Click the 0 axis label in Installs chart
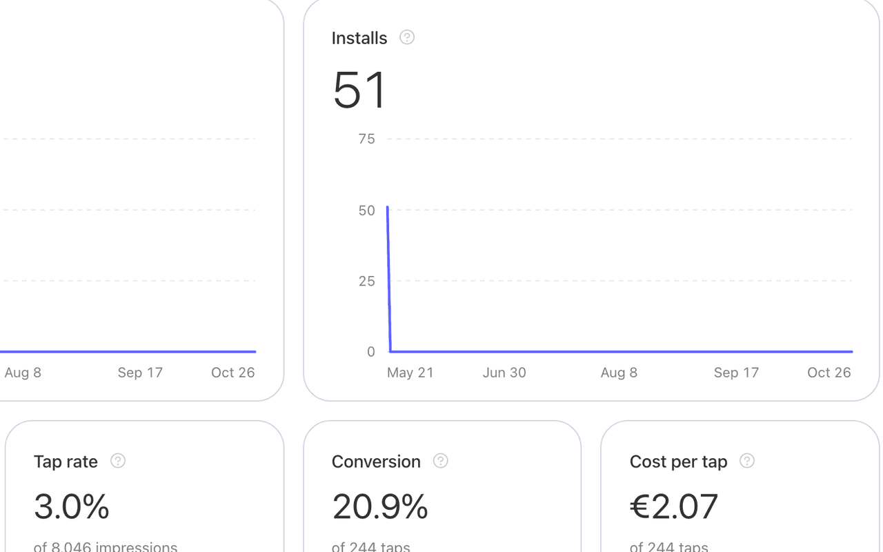Screen dimensions: 883x552 click(x=371, y=352)
